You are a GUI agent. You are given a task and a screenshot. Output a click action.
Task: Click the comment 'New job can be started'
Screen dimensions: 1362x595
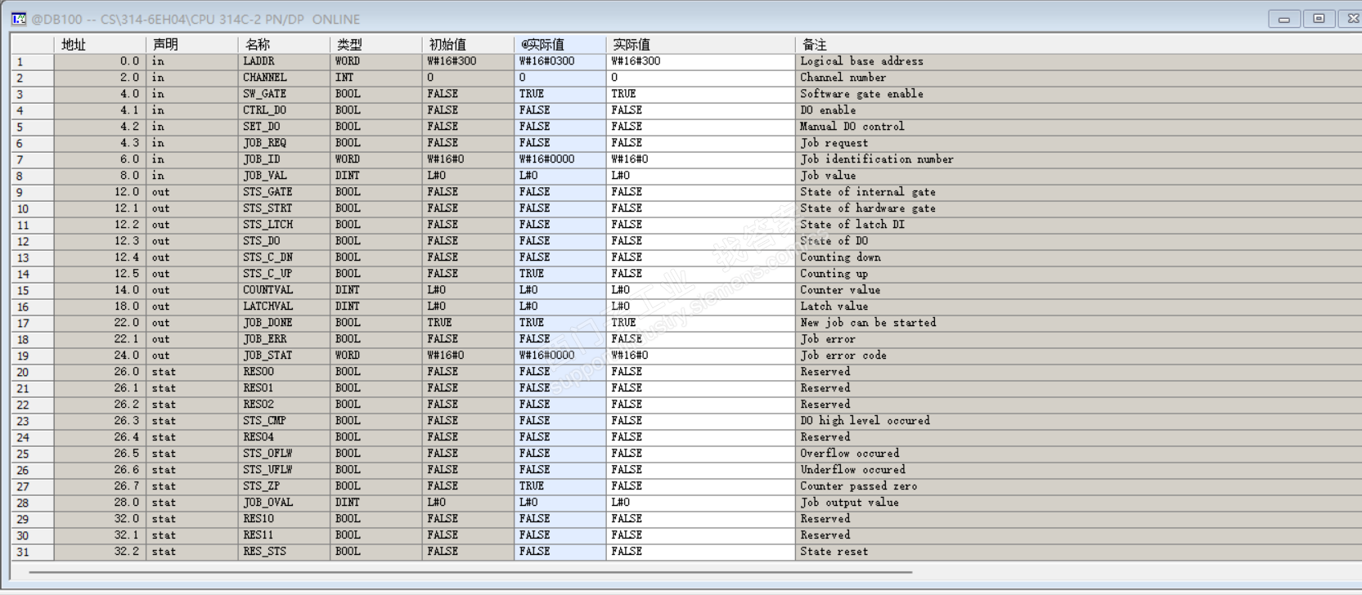click(868, 323)
